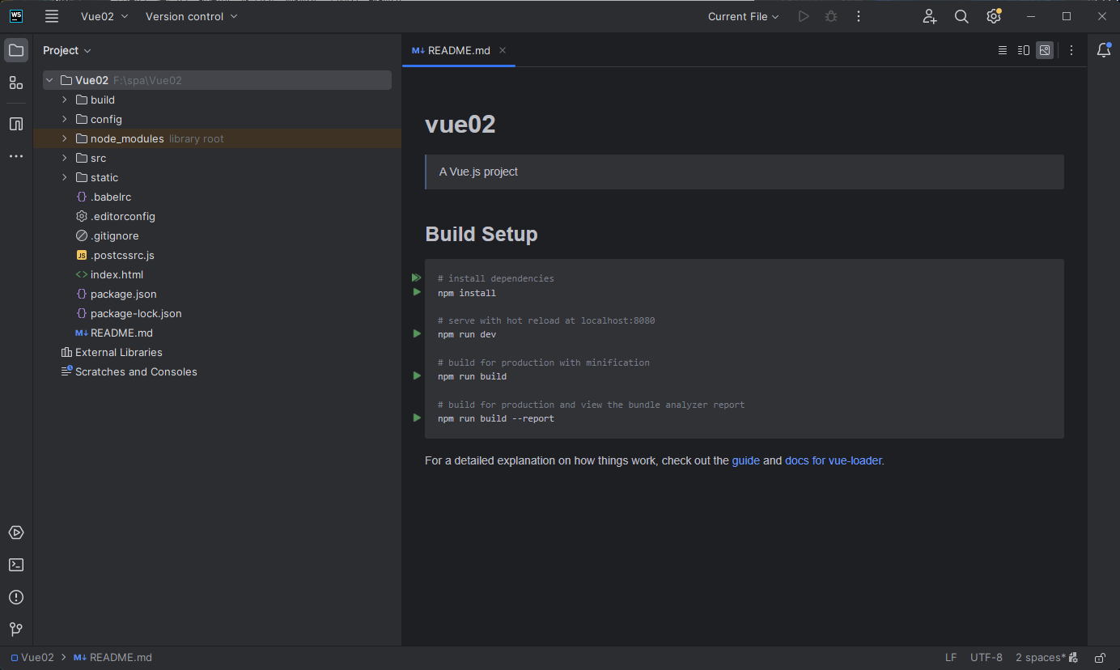This screenshot has width=1120, height=670.
Task: Click the Run button in the toolbar
Action: click(x=804, y=16)
